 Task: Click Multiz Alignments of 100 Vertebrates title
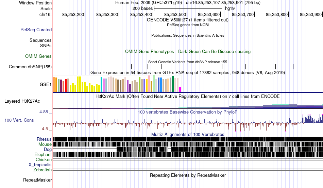tap(188, 135)
